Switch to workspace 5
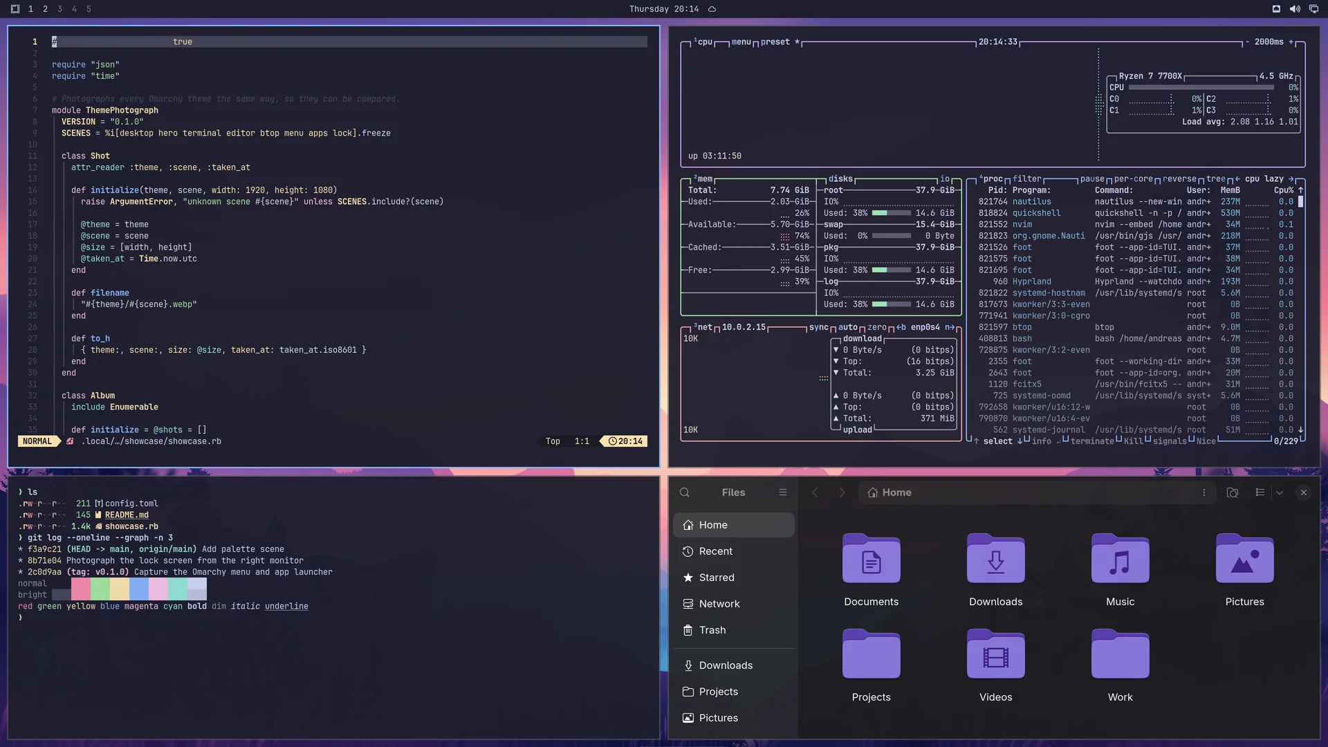Viewport: 1328px width, 747px height. point(89,9)
